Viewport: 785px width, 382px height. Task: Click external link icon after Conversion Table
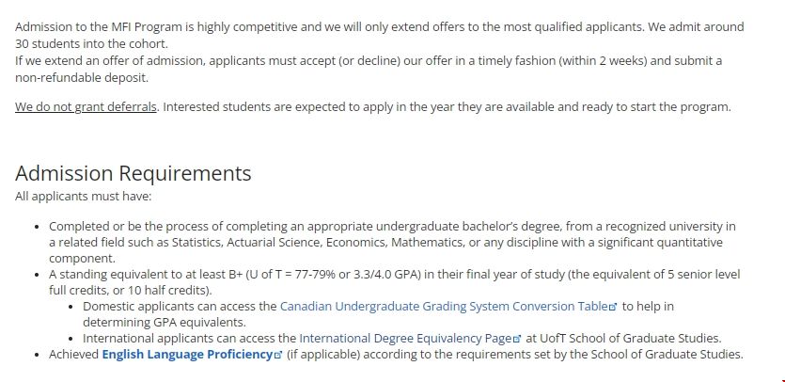point(613,308)
